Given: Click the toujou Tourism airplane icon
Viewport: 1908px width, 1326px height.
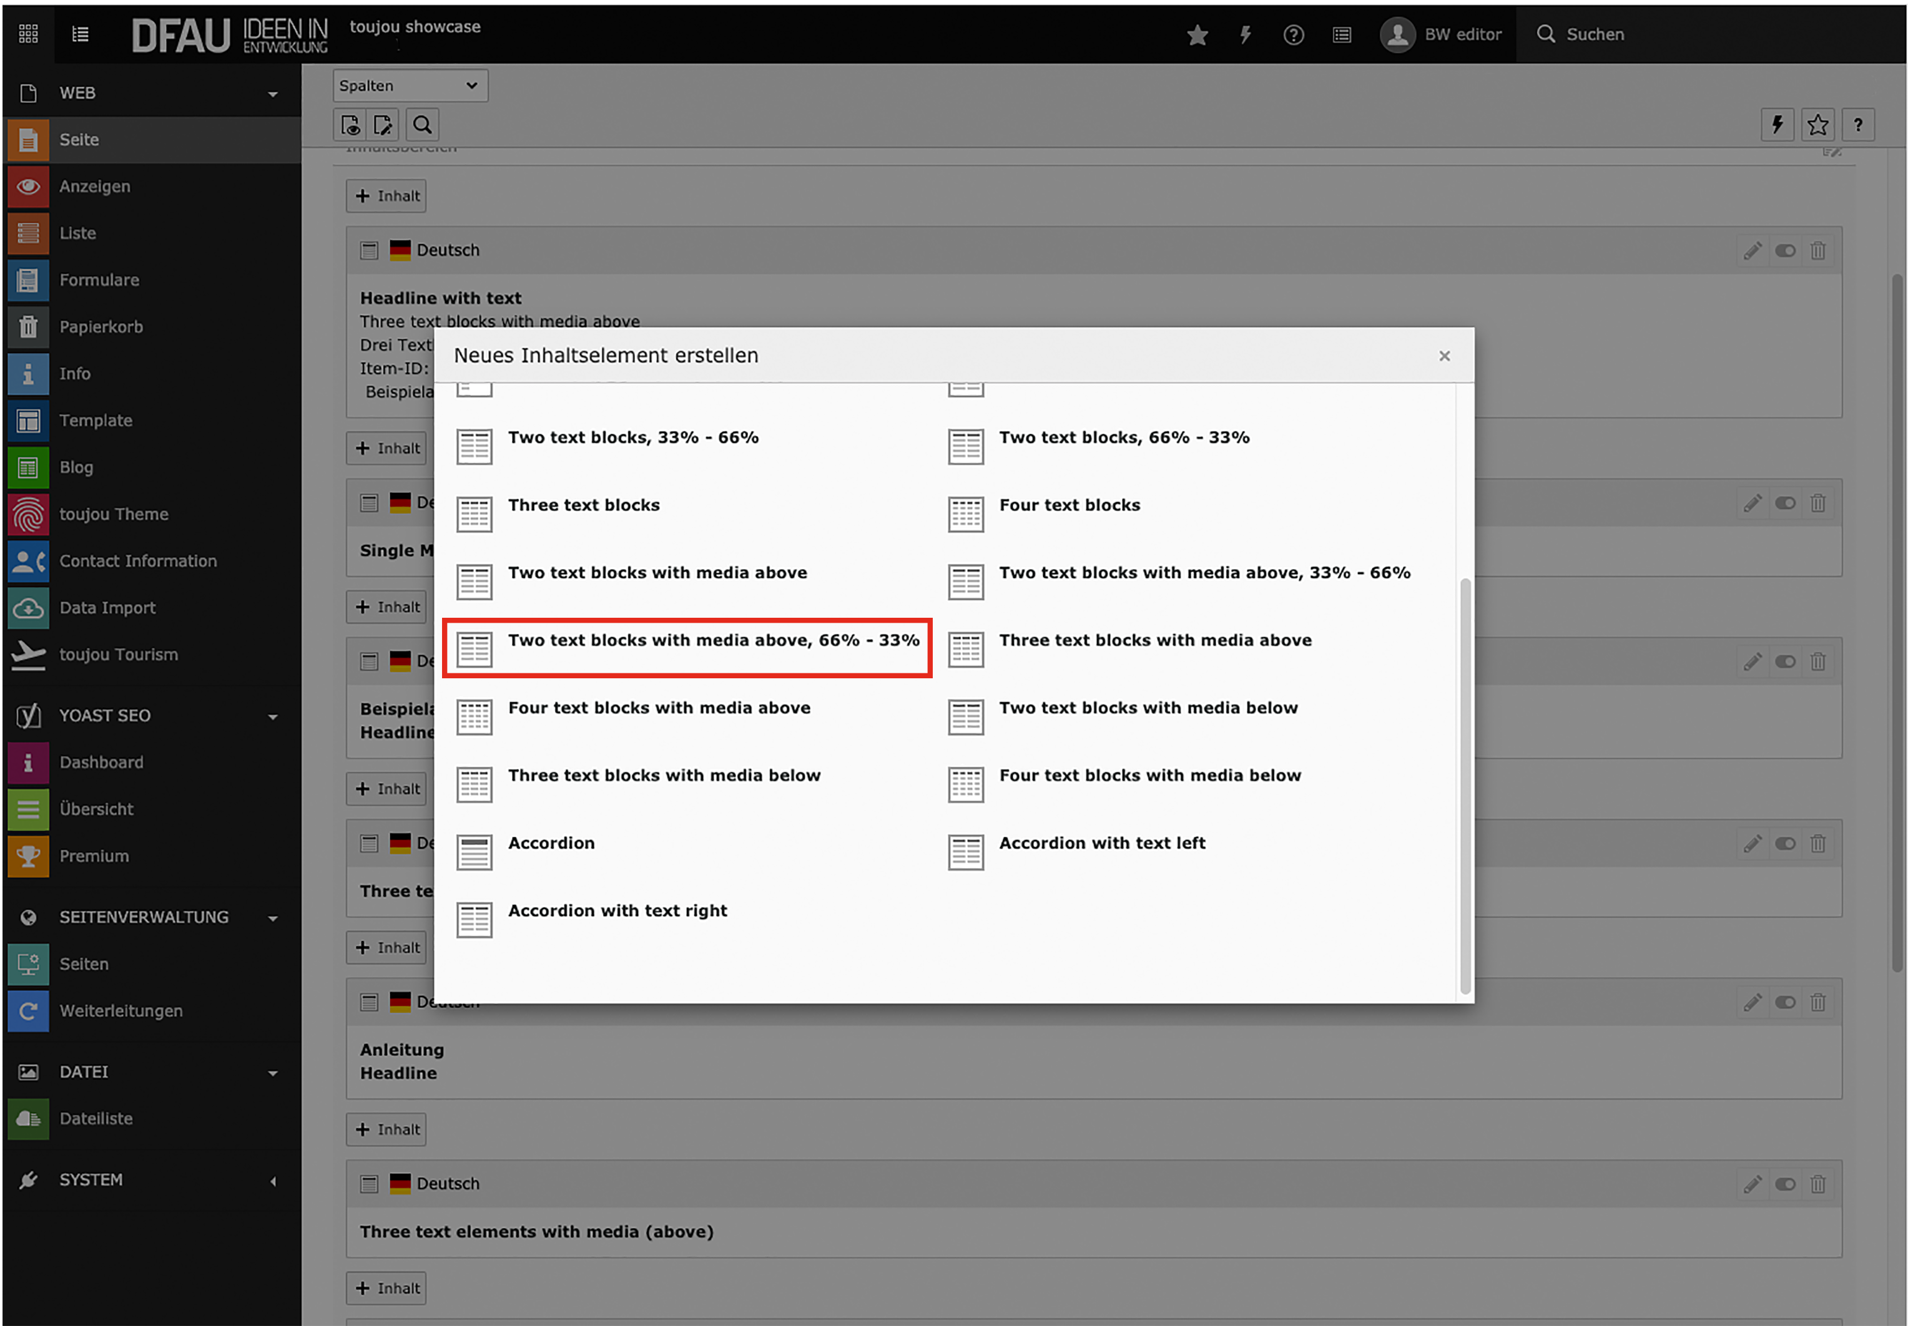Looking at the screenshot, I should coord(28,655).
